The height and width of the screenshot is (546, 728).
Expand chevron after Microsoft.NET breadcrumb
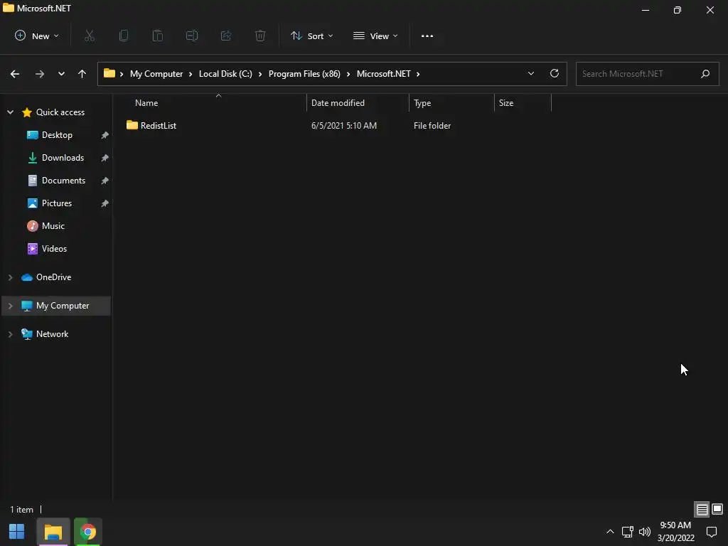click(418, 74)
